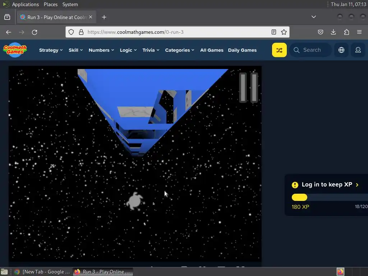Pause the Run 3 game

point(249,88)
